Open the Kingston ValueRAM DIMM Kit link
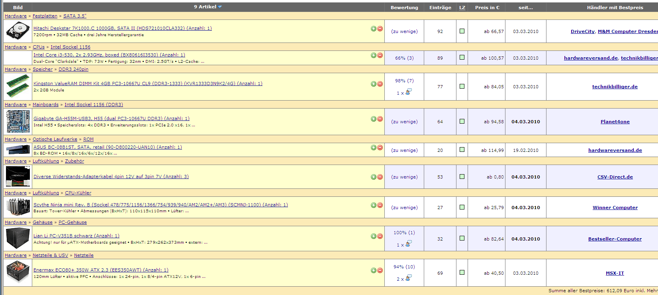 (x=148, y=83)
